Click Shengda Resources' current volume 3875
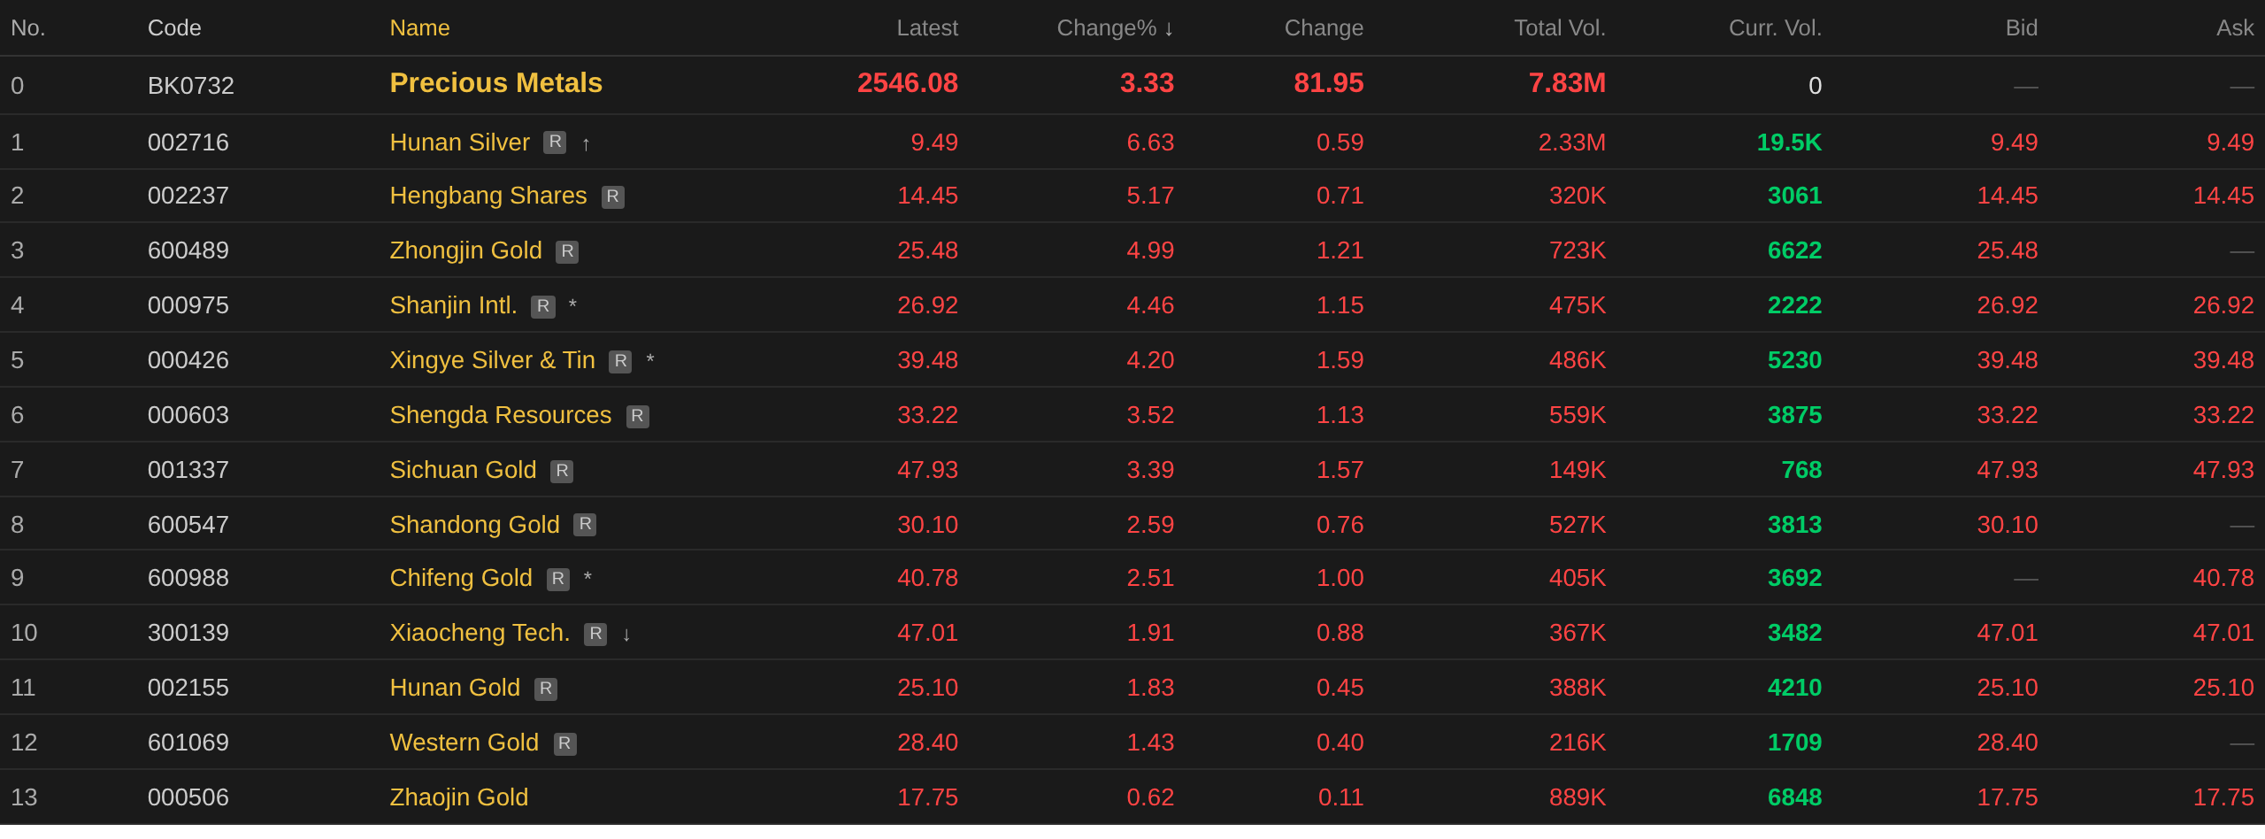This screenshot has width=2265, height=839. [1795, 415]
